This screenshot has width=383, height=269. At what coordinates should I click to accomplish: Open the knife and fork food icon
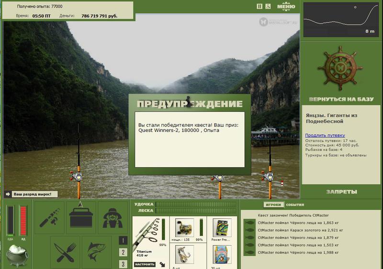[x=65, y=252]
